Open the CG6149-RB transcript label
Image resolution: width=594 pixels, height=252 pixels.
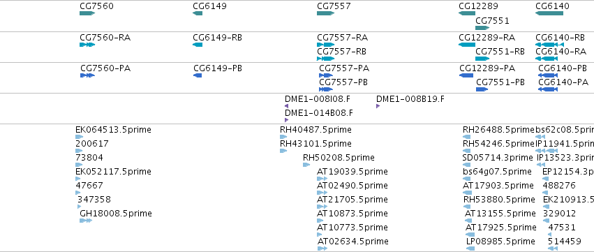pos(218,38)
